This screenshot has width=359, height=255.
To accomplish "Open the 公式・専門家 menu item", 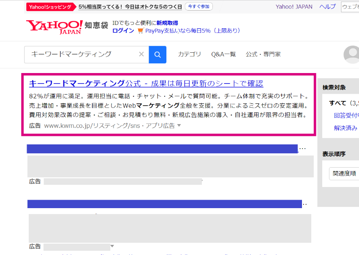I will pyautogui.click(x=263, y=54).
